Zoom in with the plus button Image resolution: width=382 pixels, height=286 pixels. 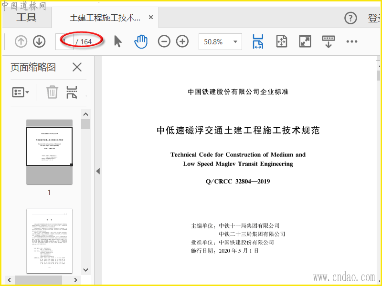[x=182, y=41]
